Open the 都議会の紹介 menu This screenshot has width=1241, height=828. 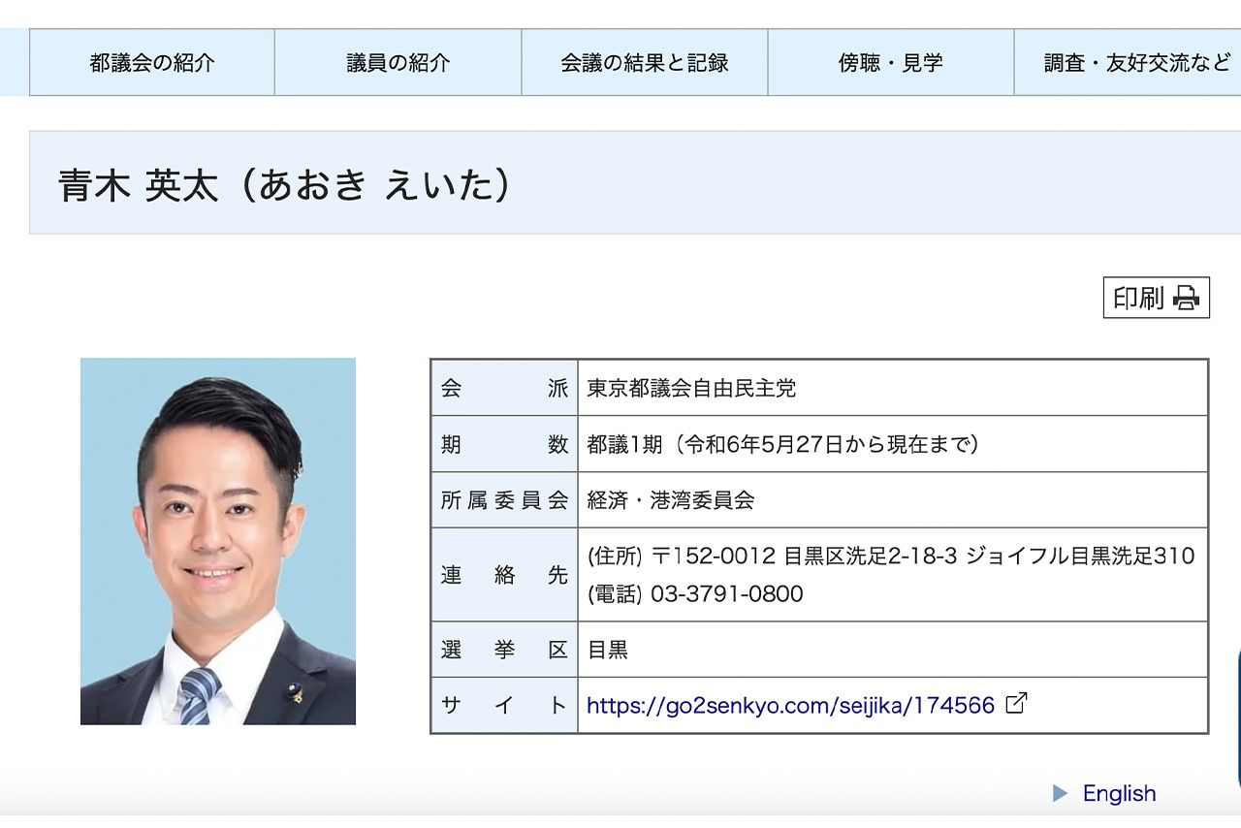[152, 63]
